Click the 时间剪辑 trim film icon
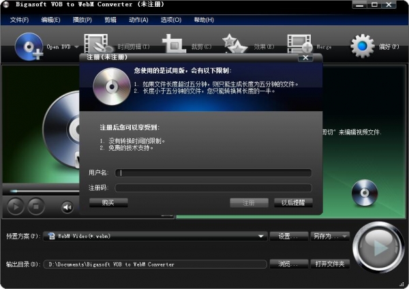 pyautogui.click(x=97, y=44)
